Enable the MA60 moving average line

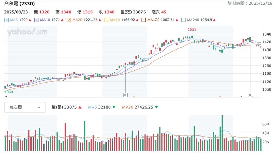(106, 20)
